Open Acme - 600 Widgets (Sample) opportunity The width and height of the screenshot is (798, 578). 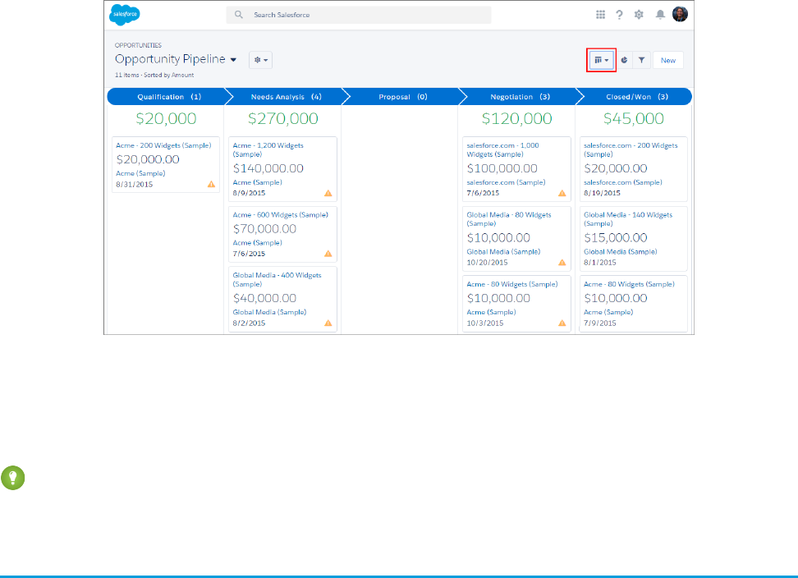(281, 215)
